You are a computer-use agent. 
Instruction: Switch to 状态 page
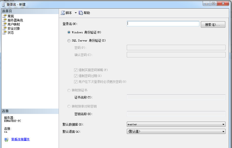click(11, 33)
